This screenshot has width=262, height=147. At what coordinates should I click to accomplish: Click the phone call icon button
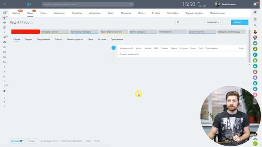click(178, 22)
